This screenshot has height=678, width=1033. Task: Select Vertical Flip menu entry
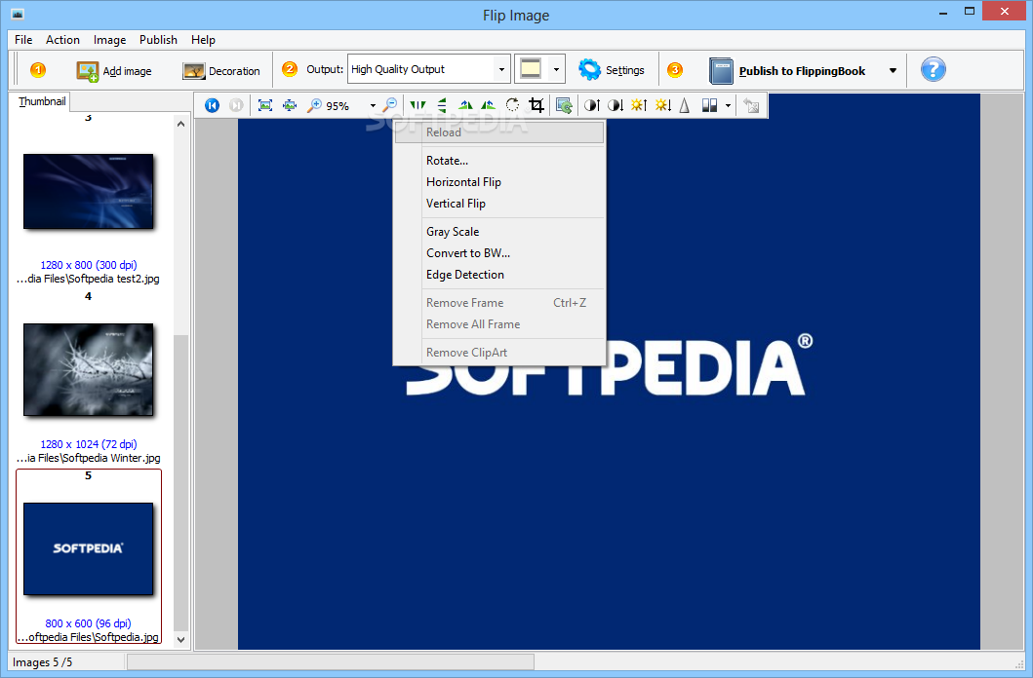tap(499, 204)
